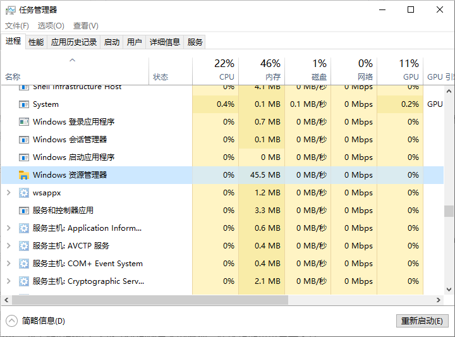Click the 0.1 MB/秒 disk value
This screenshot has width=455, height=337.
point(308,104)
